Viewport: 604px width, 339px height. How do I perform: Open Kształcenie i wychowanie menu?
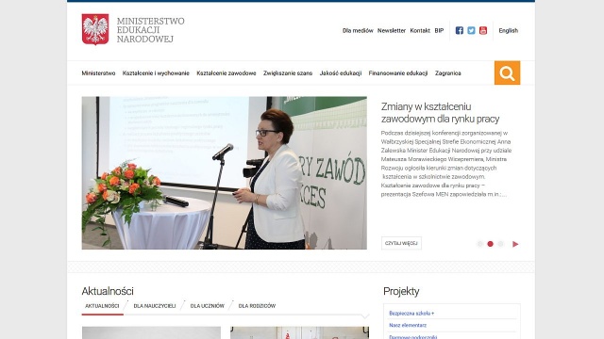pyautogui.click(x=156, y=73)
